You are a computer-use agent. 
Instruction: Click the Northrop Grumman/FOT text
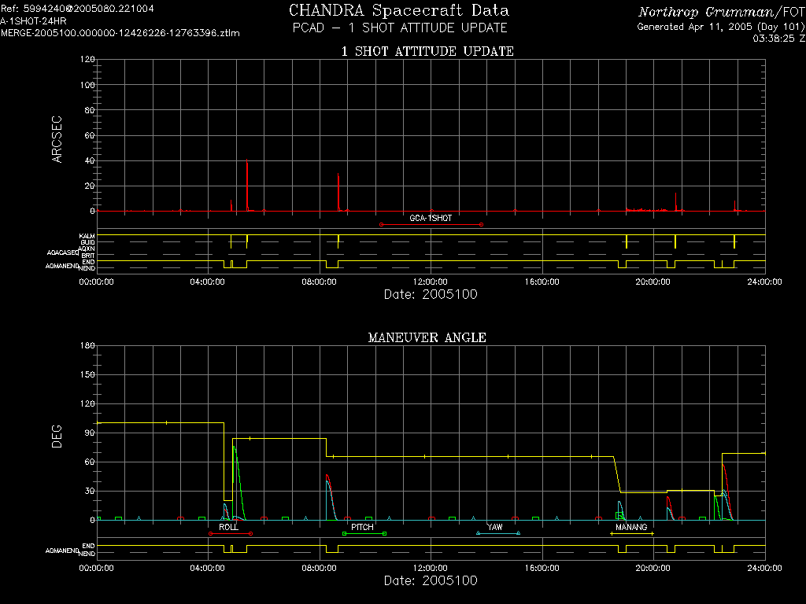(x=721, y=12)
